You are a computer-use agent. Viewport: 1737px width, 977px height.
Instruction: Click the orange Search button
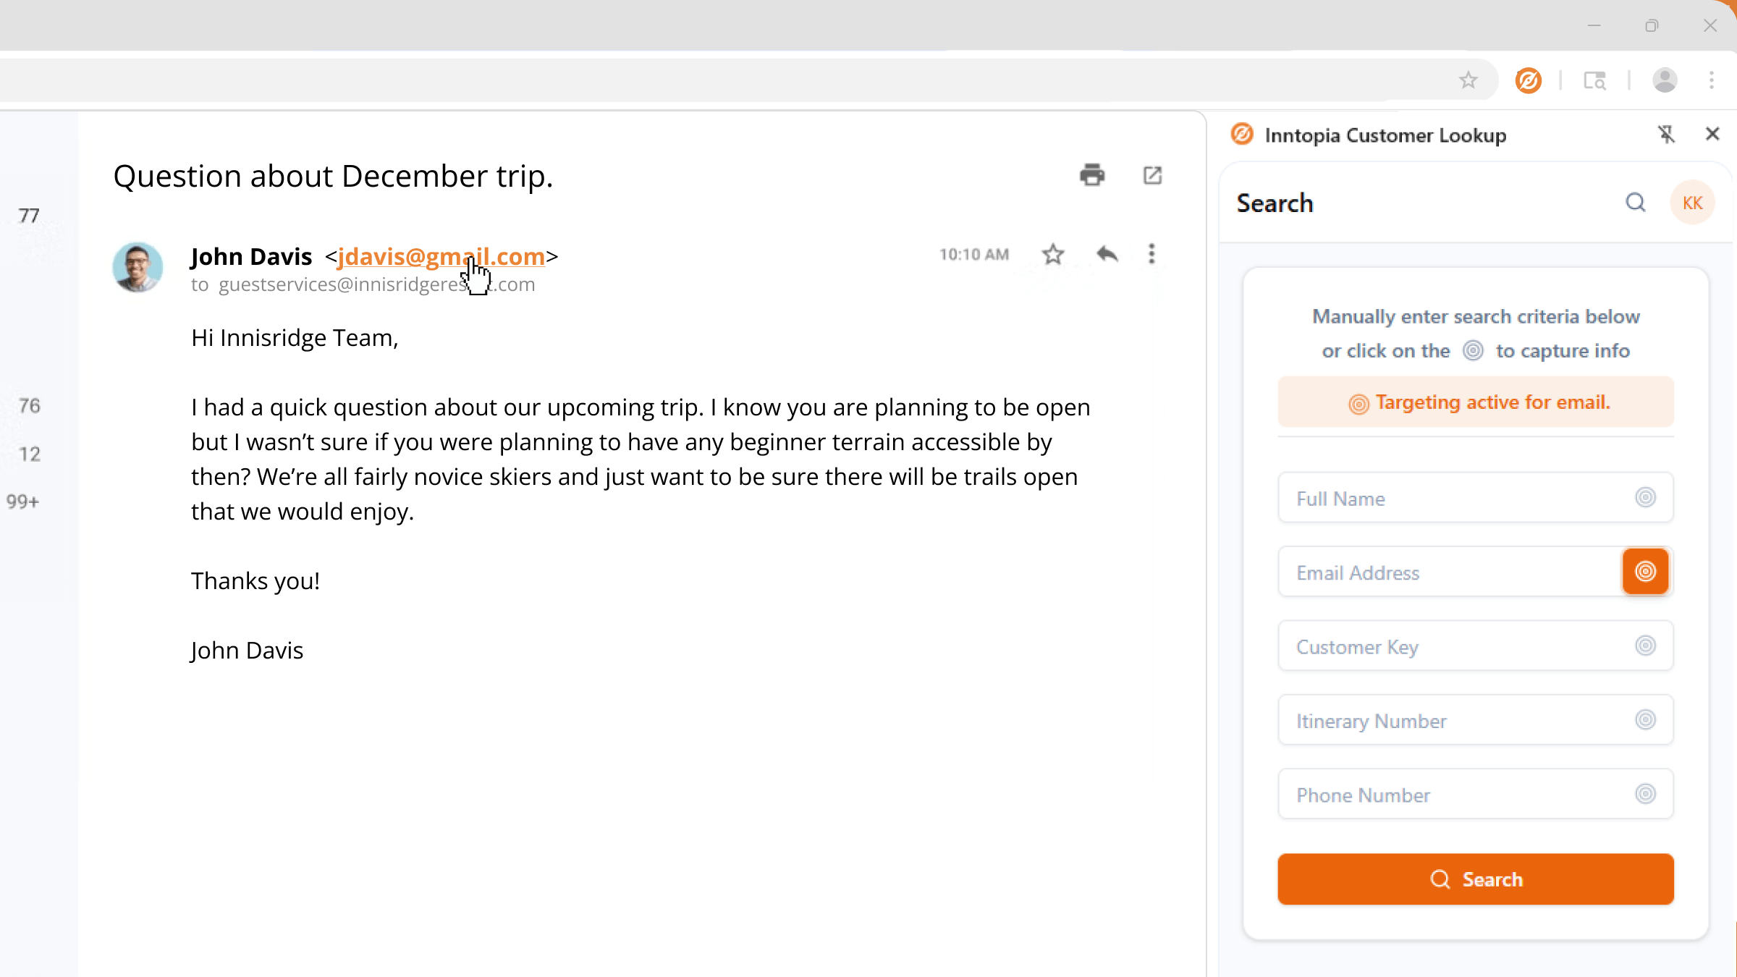tap(1475, 879)
